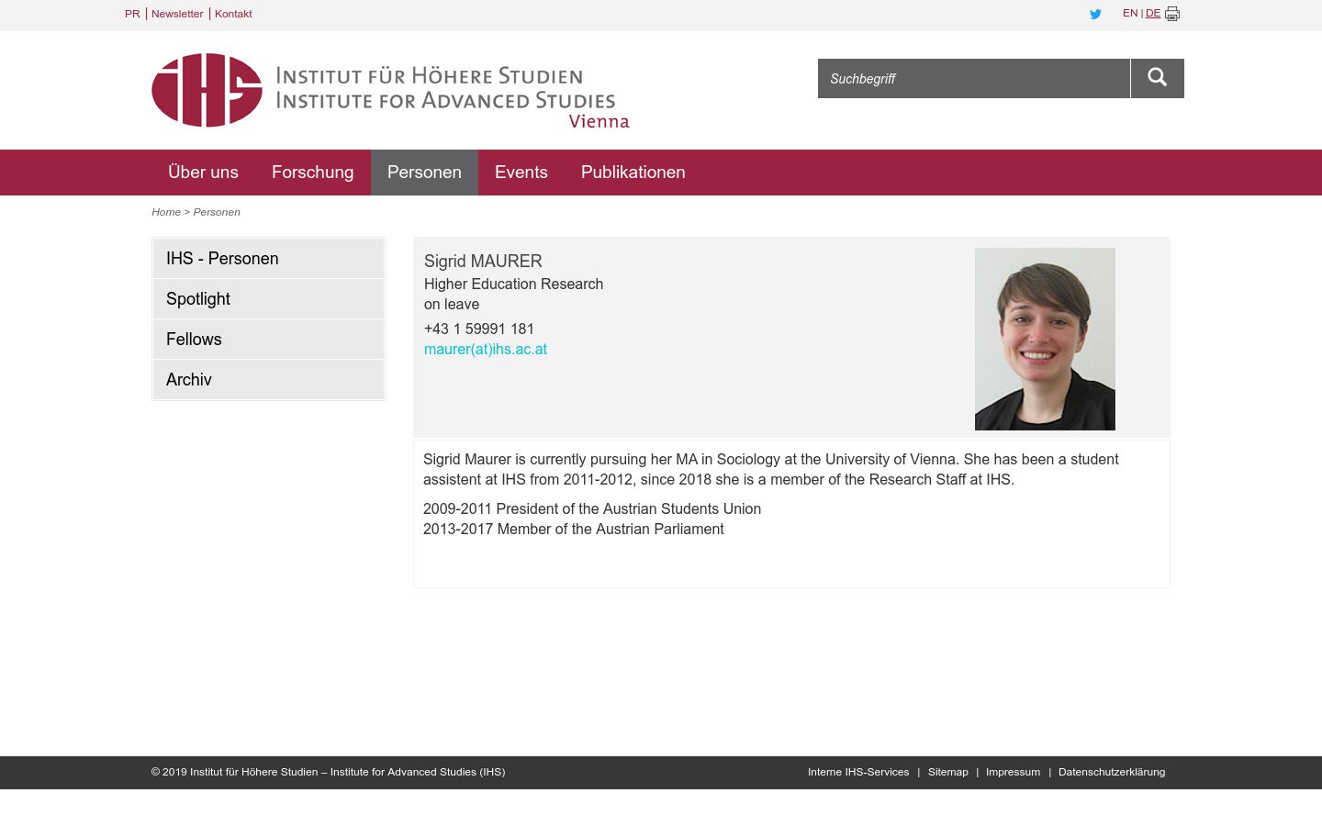Click the search magnifier button
Image resolution: width=1322 pixels, height=826 pixels.
(1157, 78)
